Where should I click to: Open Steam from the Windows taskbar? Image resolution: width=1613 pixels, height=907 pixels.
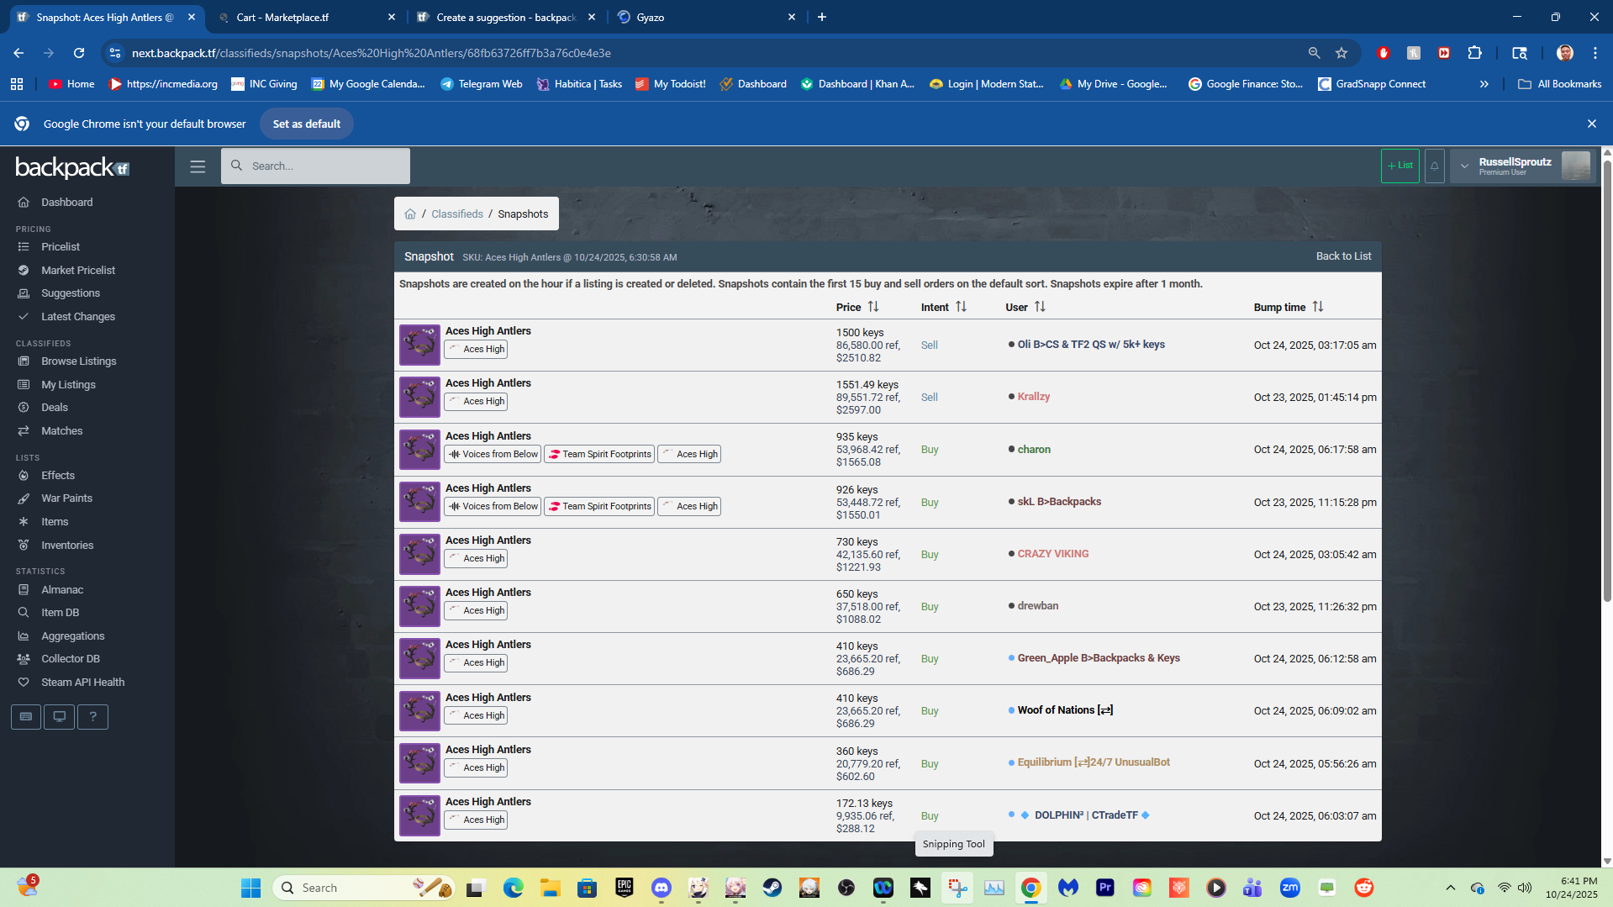772,888
